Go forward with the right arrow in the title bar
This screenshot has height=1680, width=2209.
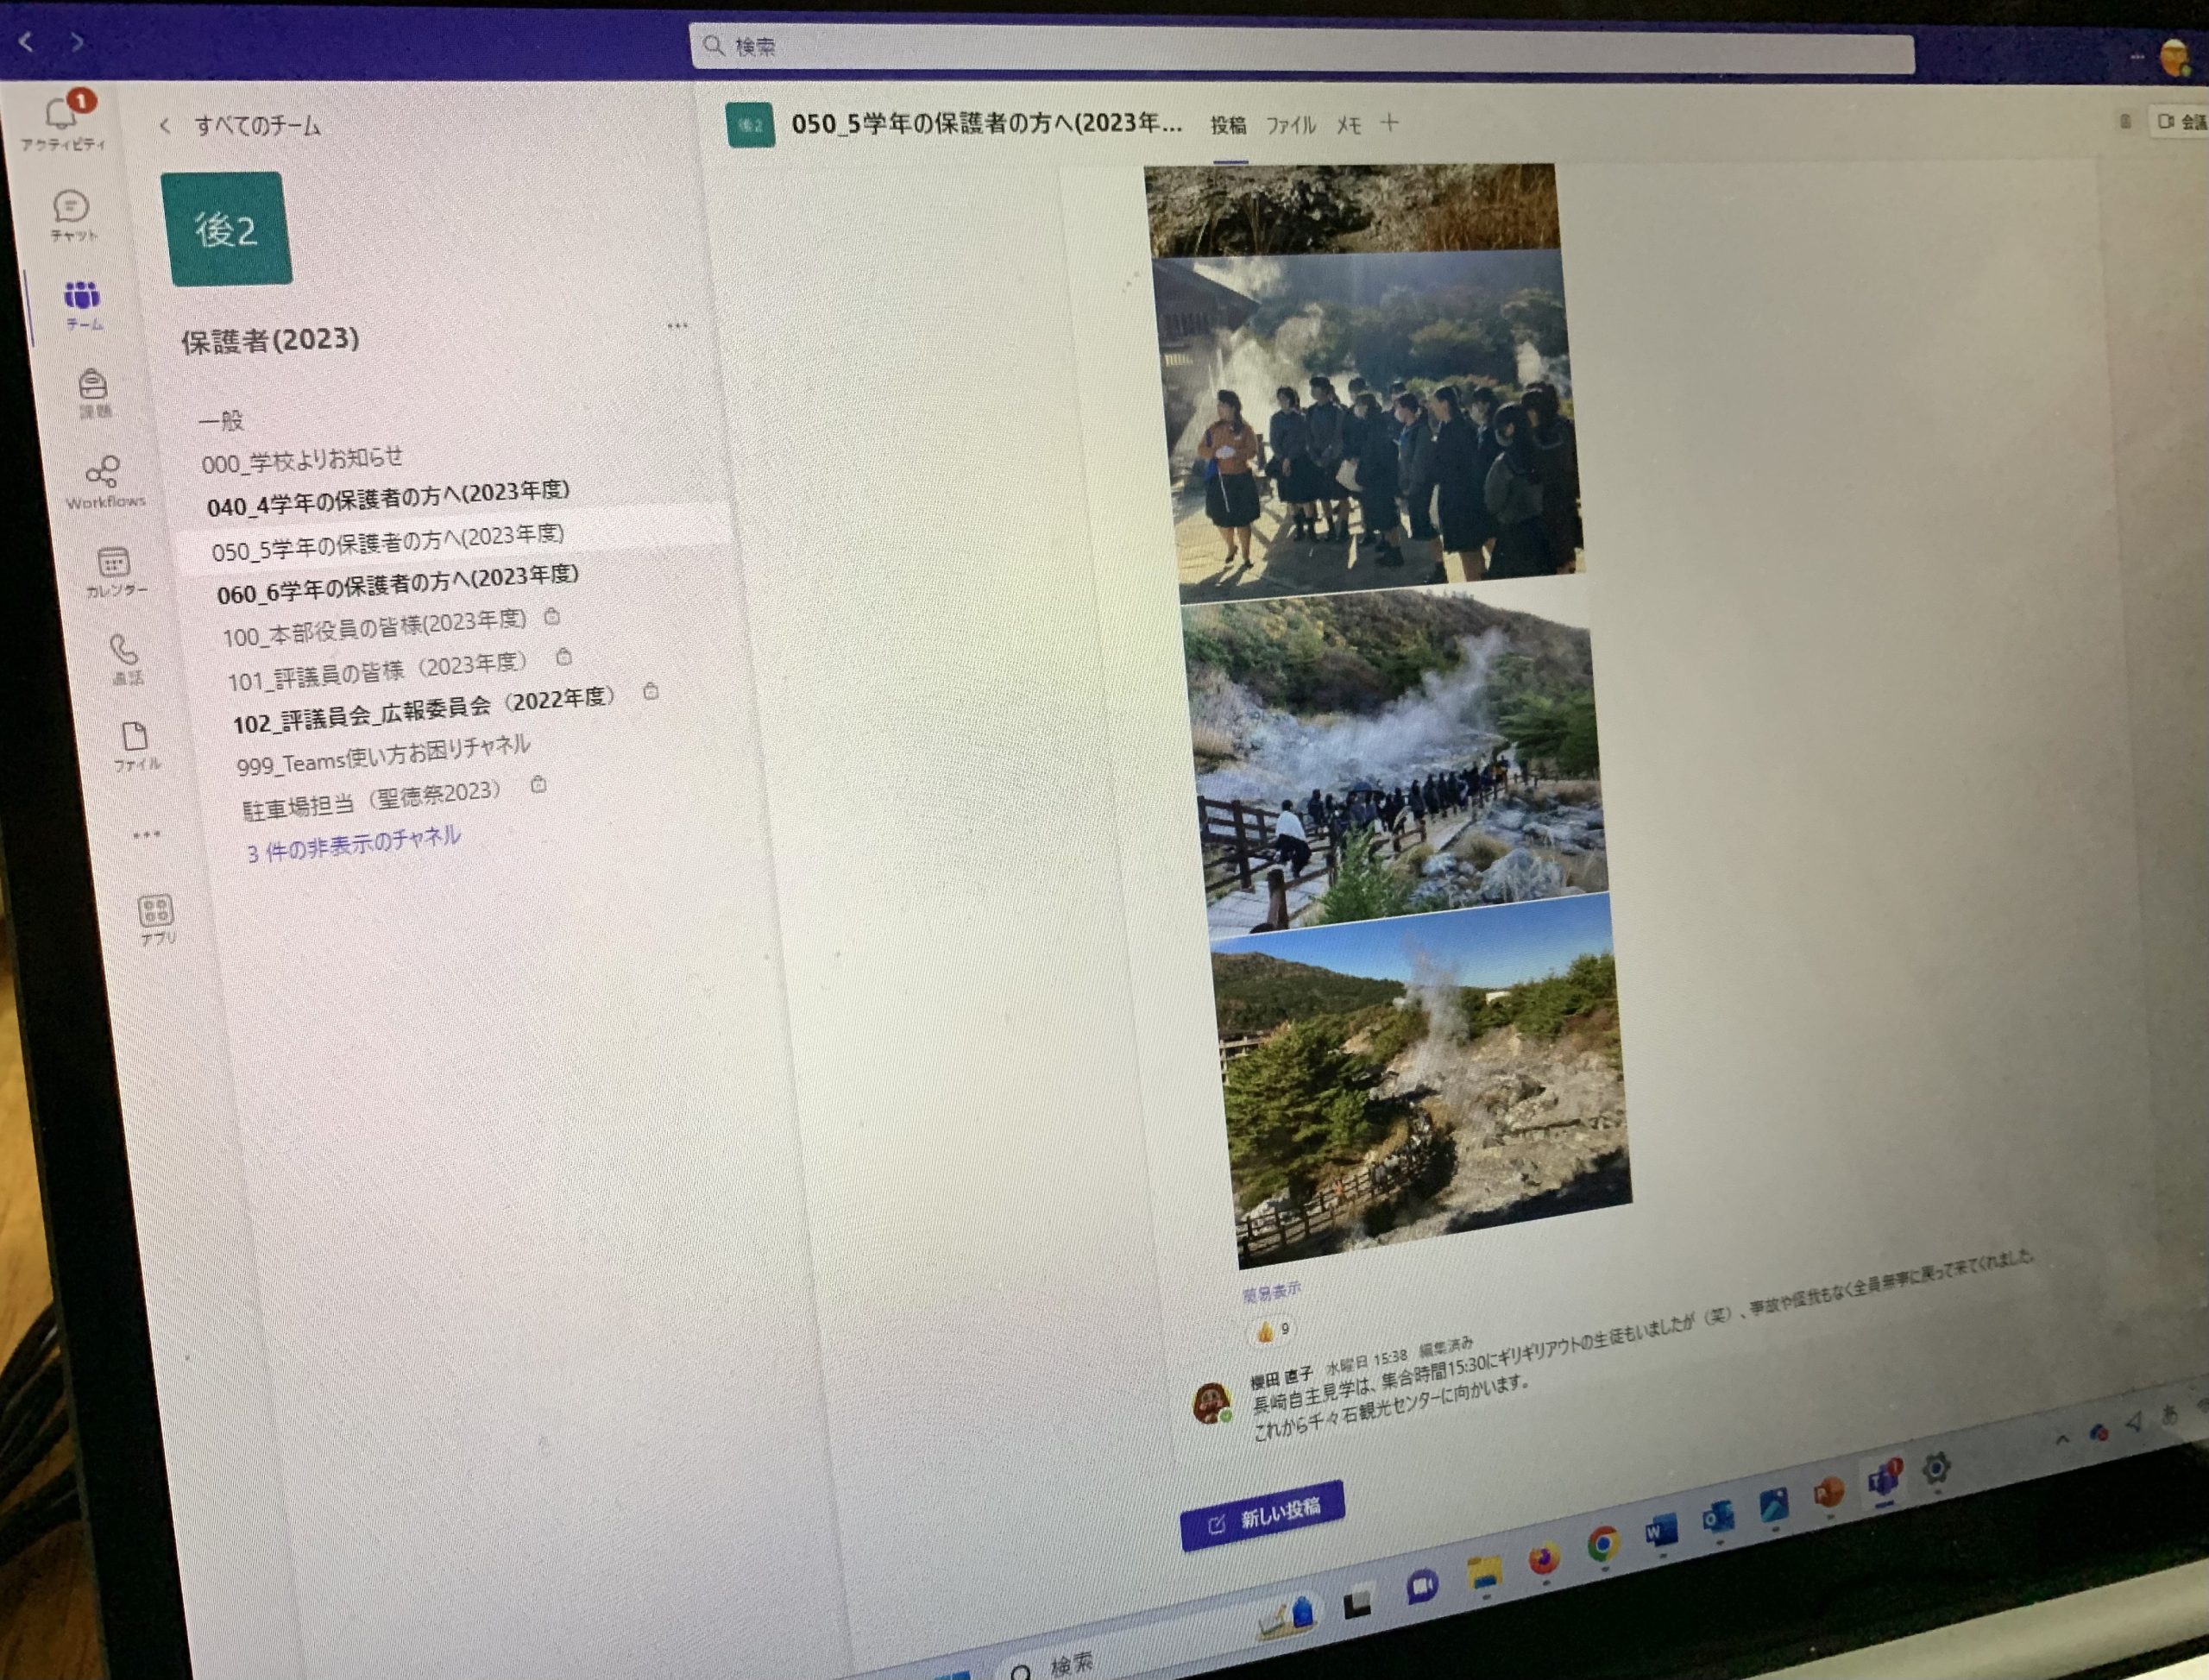(x=77, y=42)
